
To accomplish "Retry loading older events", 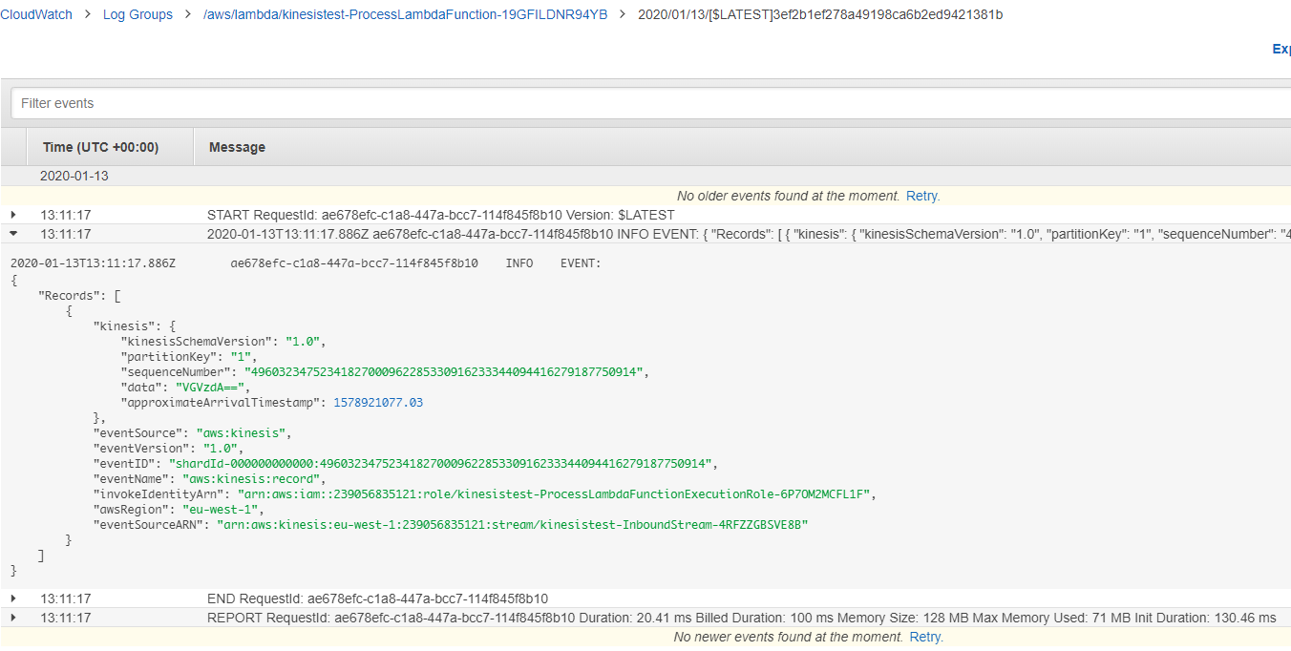I will (922, 196).
